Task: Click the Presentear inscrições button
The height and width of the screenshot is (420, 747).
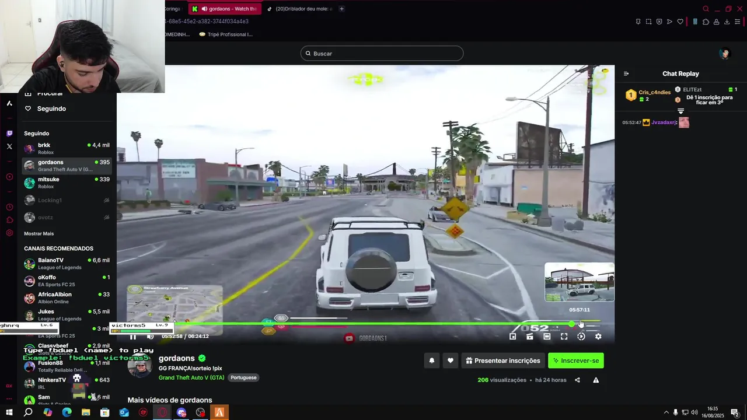Action: point(502,360)
